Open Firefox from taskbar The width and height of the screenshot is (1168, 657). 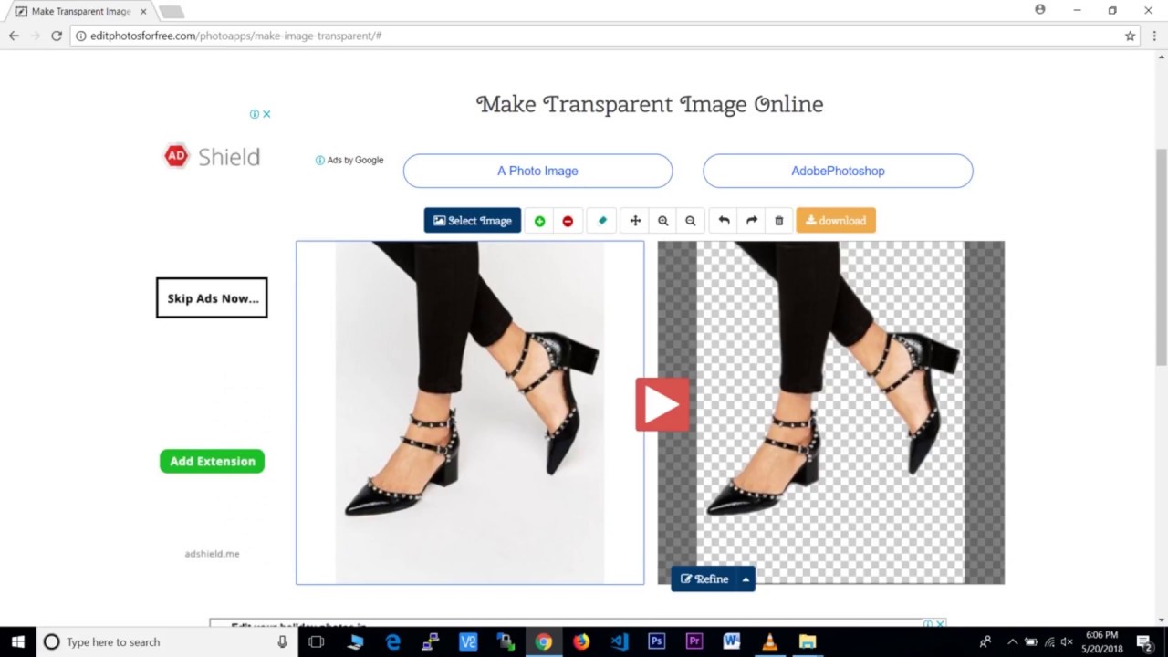click(x=581, y=641)
